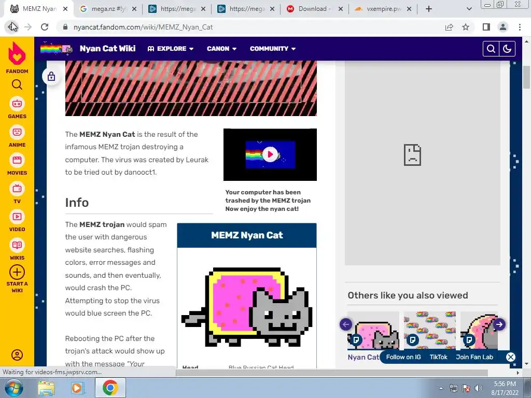Image resolution: width=531 pixels, height=398 pixels.
Task: Switch to the first https://mega tab
Action: 176,9
